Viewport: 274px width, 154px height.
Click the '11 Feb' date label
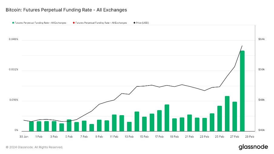coord(114,137)
